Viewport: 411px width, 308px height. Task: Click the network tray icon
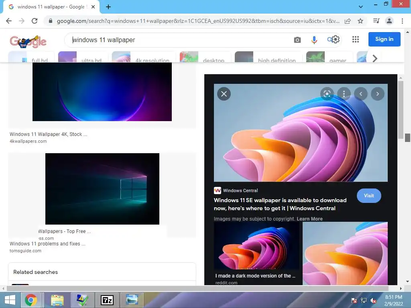click(364, 300)
